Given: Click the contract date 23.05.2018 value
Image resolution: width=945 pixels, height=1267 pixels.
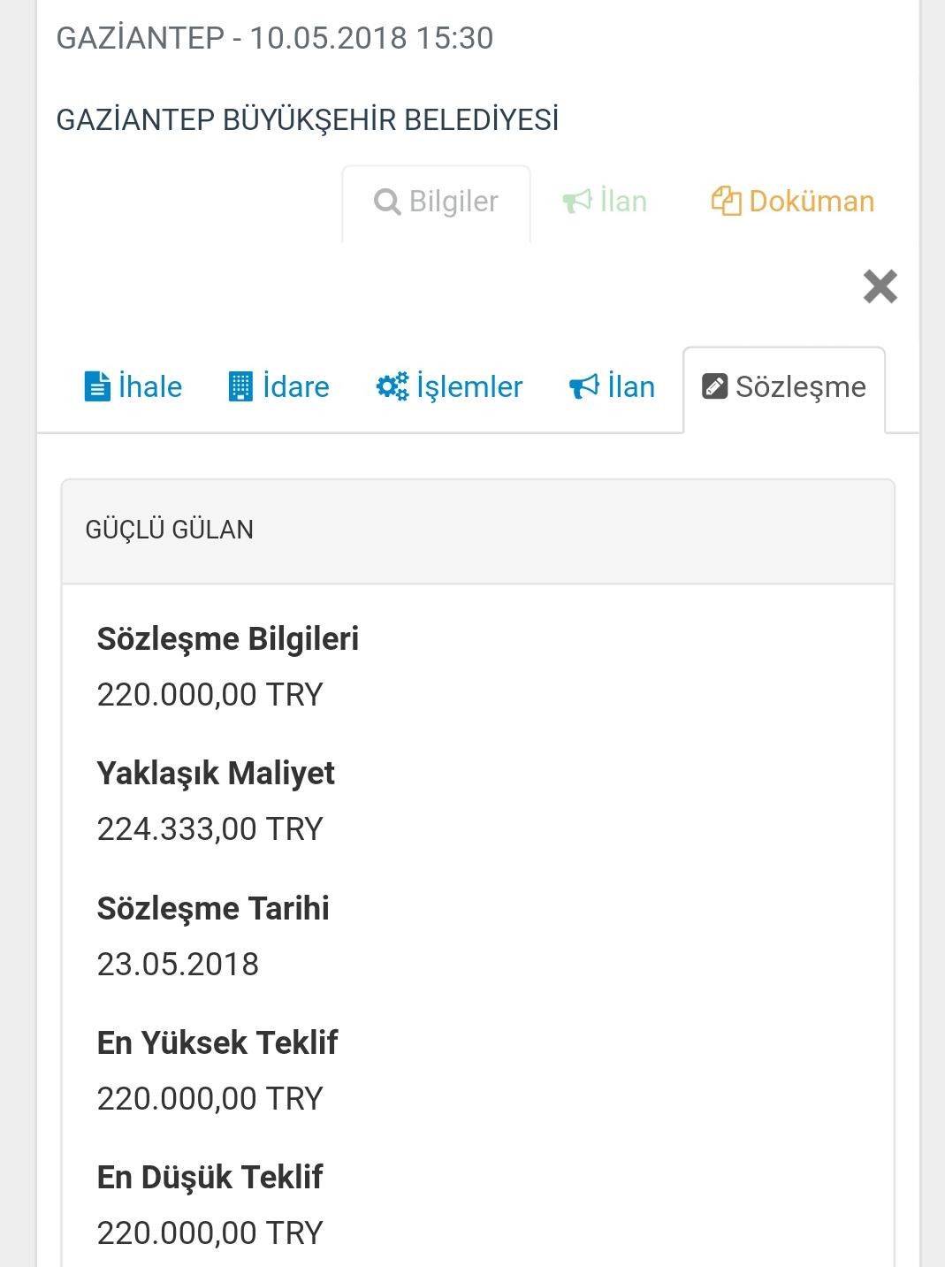Looking at the screenshot, I should [x=179, y=965].
